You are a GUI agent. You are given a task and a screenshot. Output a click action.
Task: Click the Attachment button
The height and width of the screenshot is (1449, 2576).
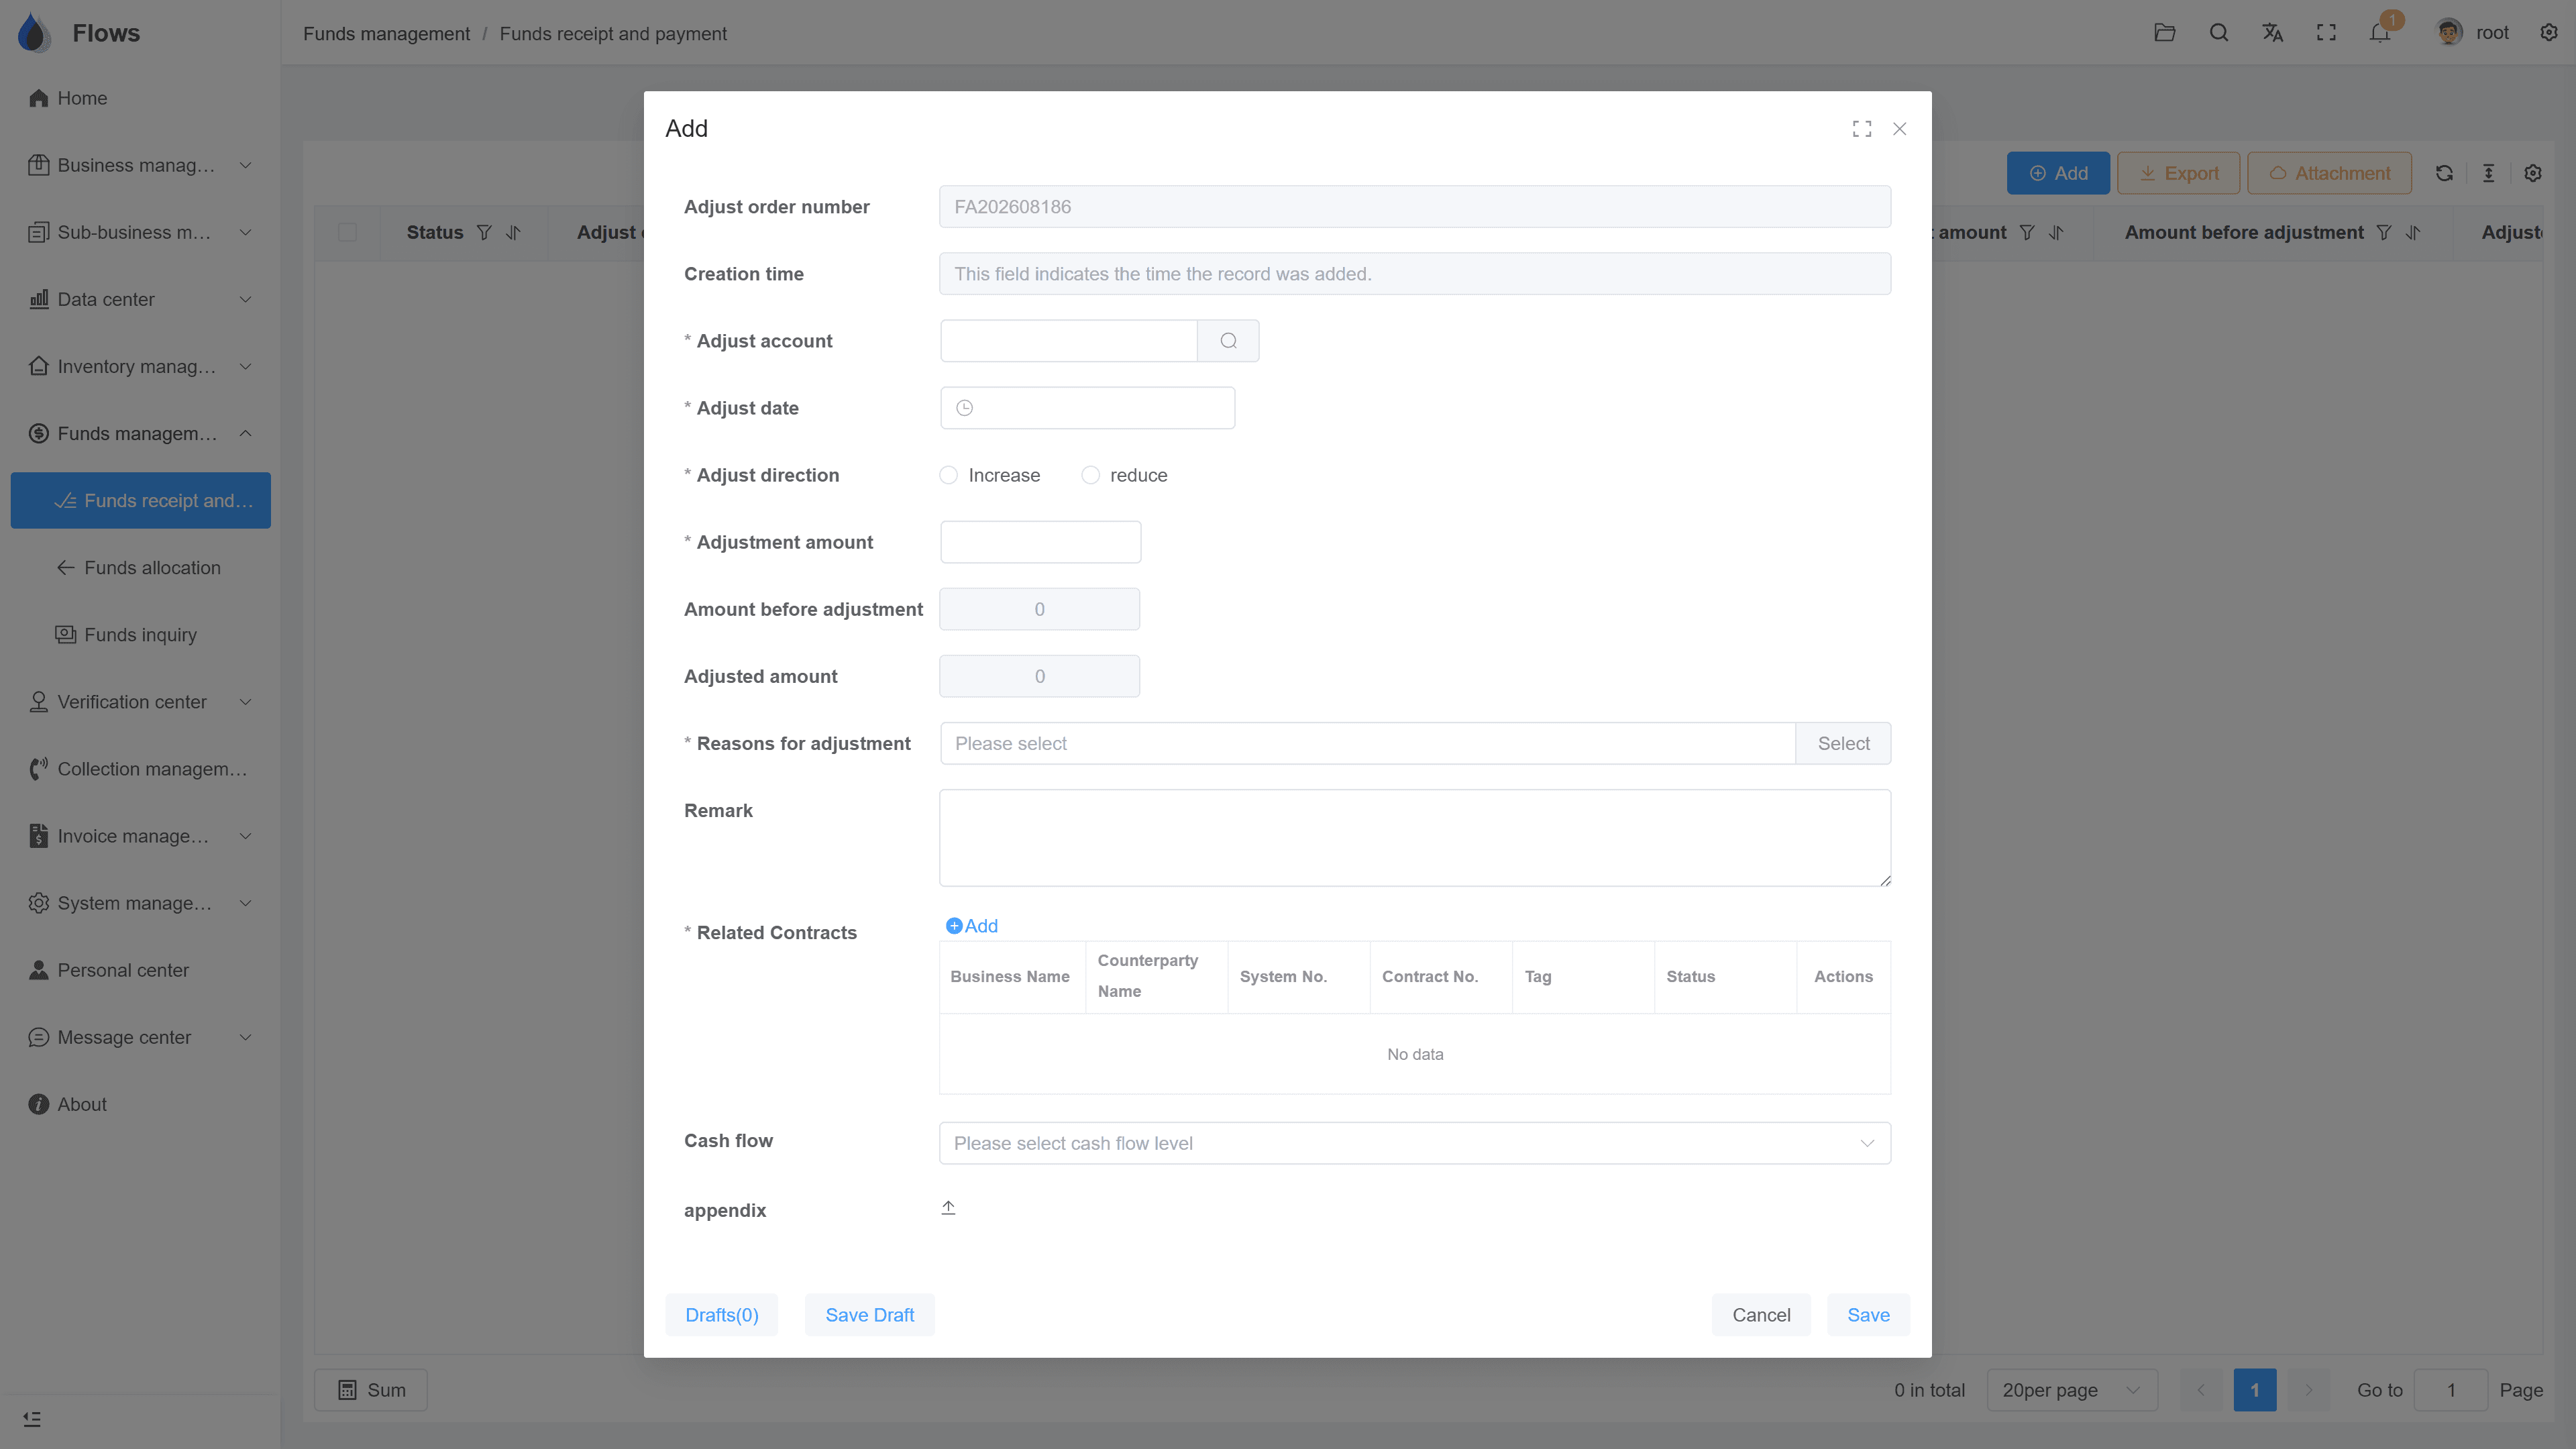click(2329, 173)
